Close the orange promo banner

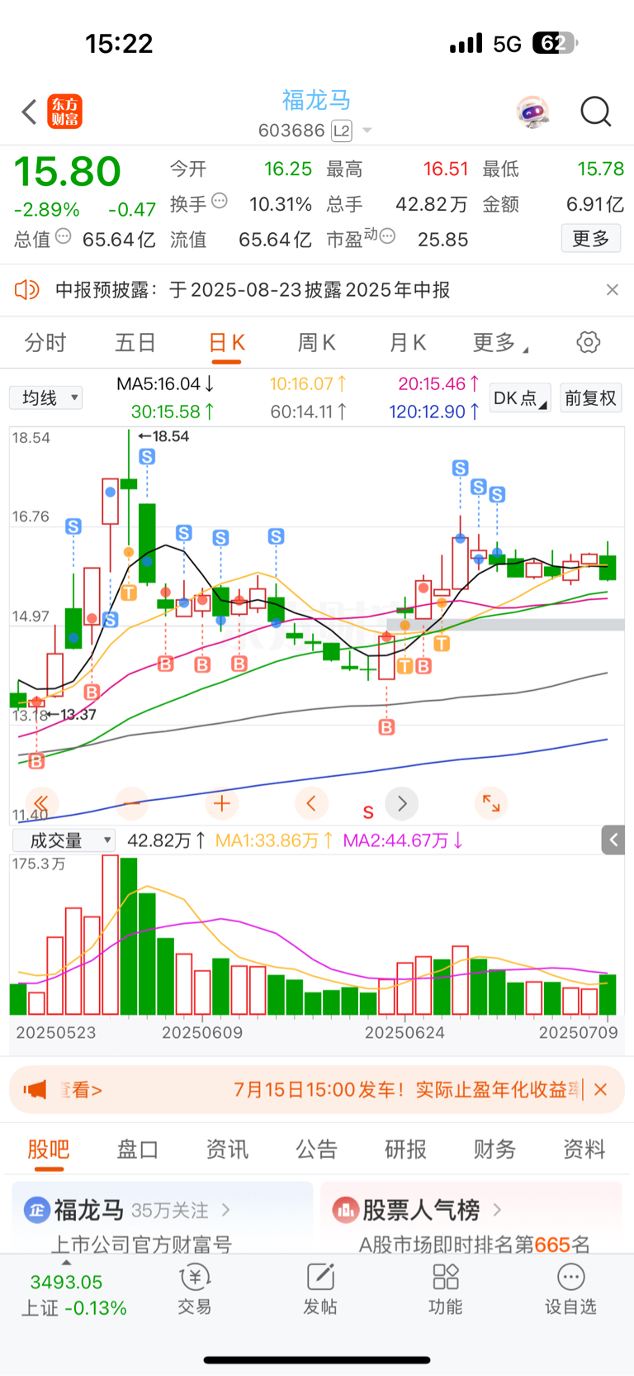pyautogui.click(x=601, y=1089)
